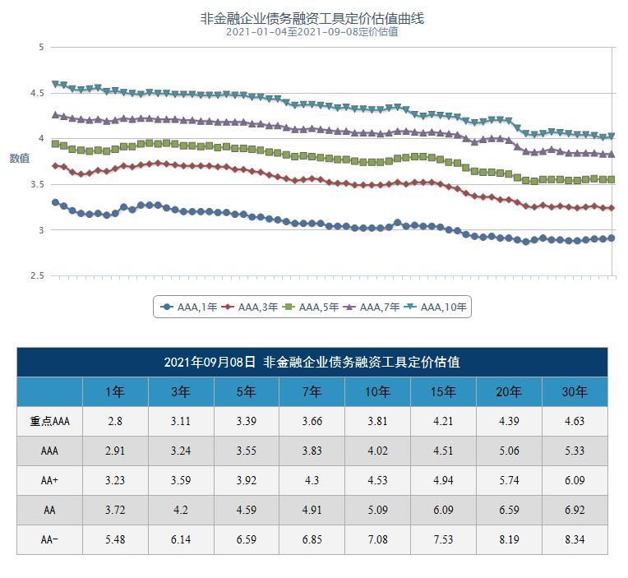The height and width of the screenshot is (578, 628).
Task: Select the AA- row label
Action: pos(49,539)
